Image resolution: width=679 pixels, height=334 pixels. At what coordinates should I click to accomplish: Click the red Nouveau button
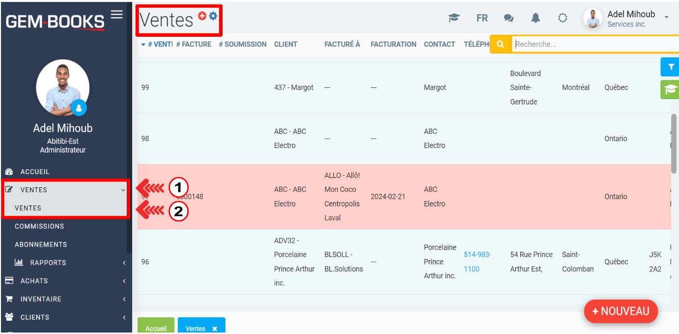click(621, 311)
